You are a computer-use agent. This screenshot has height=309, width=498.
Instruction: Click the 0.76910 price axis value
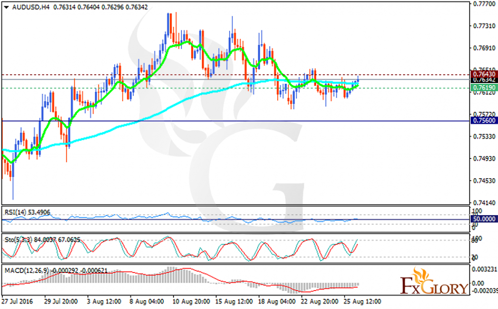[x=484, y=48]
